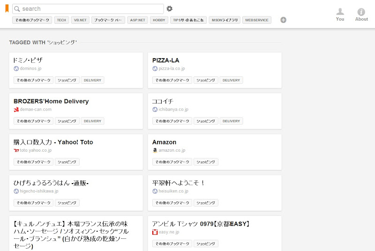
Task: Select the ASP.NET tag in header
Action: click(x=137, y=20)
